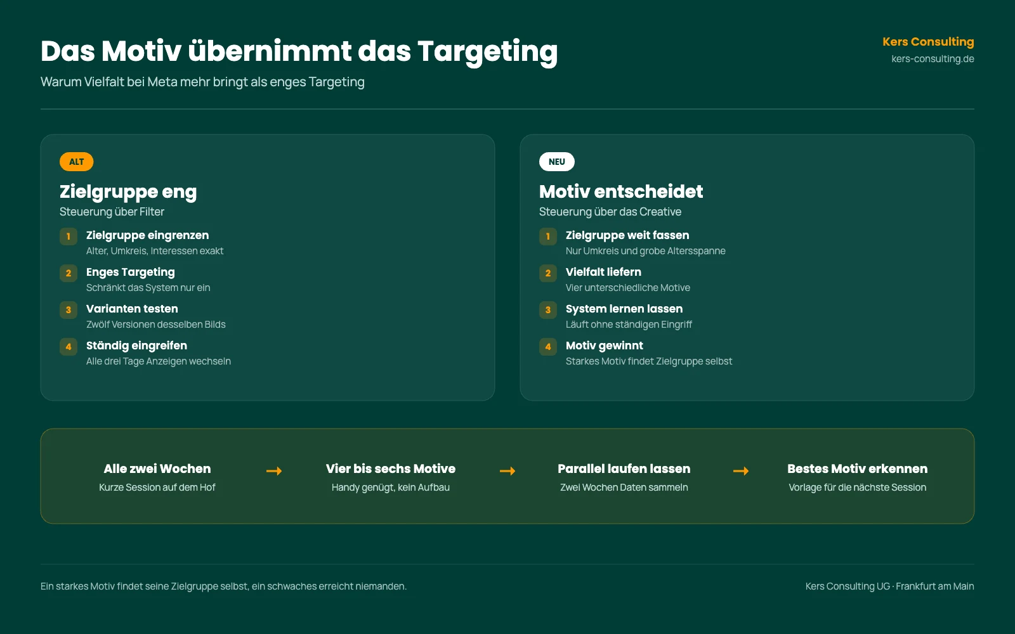
Task: Click the heading Zielgruppe eng
Action: tap(128, 191)
